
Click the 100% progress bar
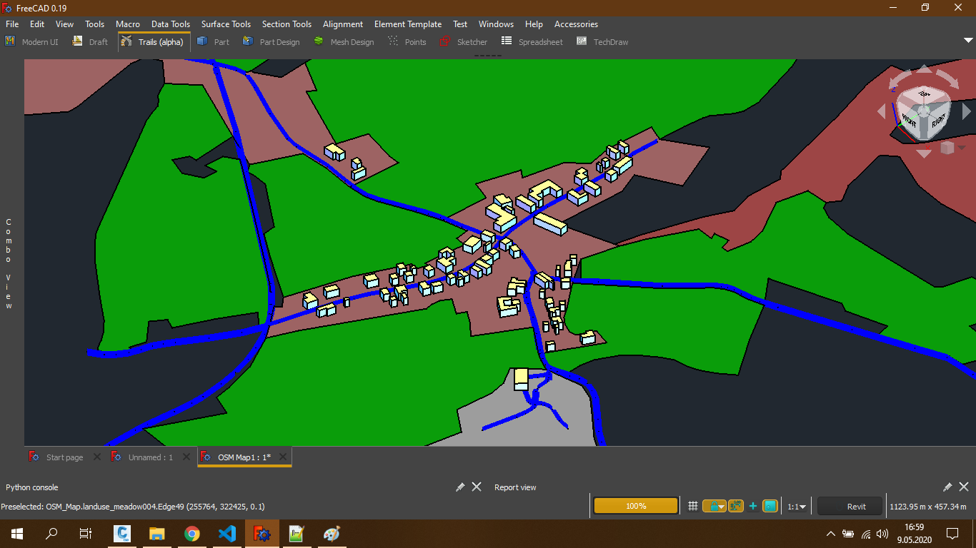(635, 506)
